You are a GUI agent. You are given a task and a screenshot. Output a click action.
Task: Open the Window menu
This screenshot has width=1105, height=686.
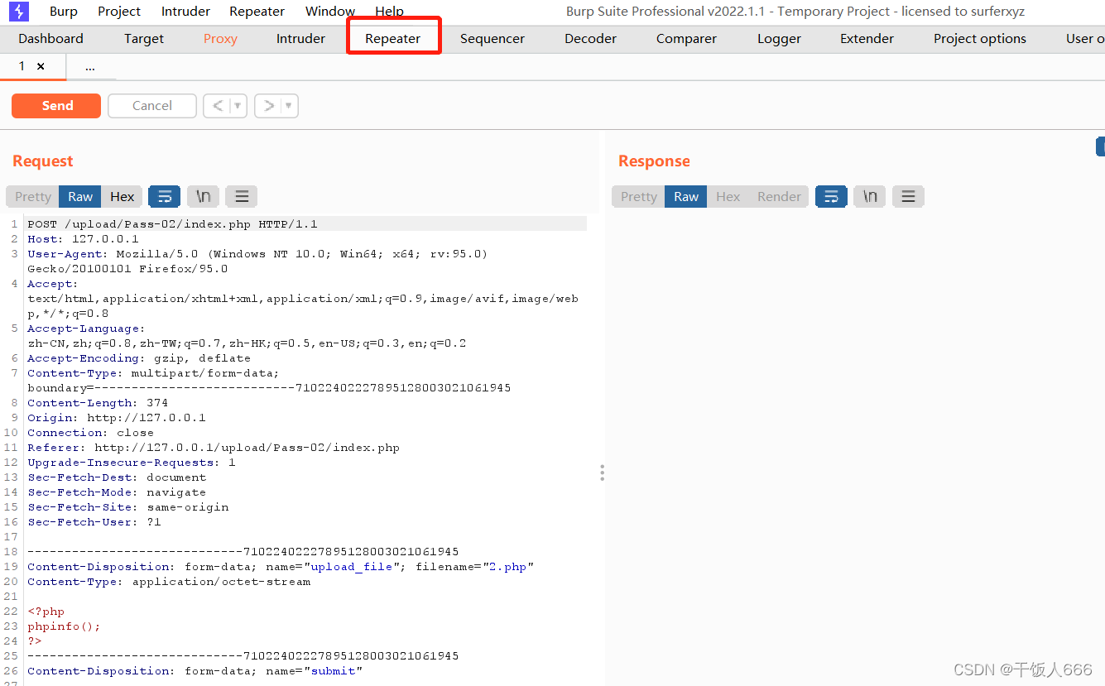330,12
